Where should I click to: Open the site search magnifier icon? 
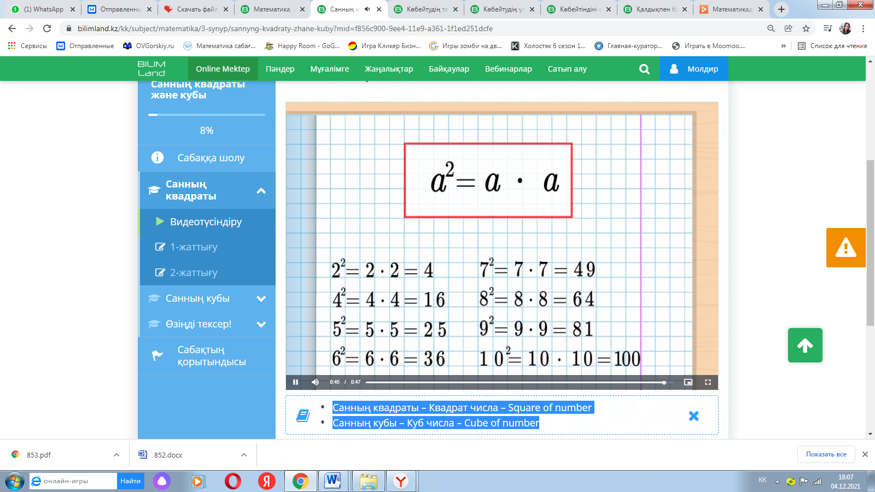[x=644, y=69]
